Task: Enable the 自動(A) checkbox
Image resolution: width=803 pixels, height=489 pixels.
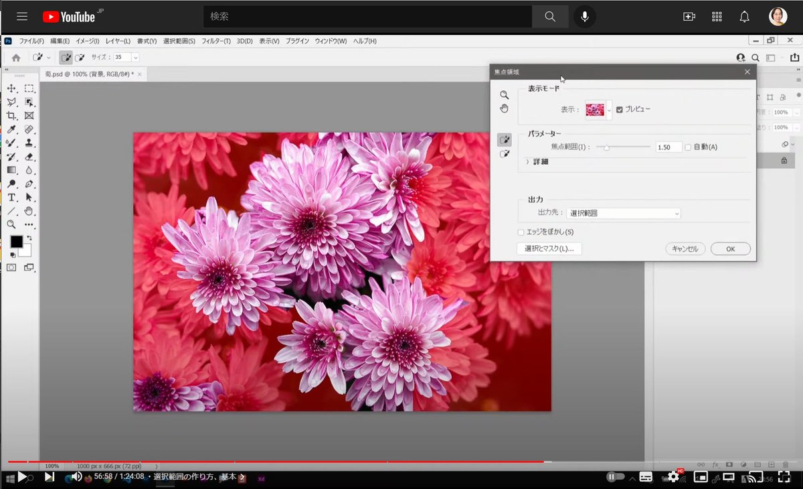Action: (688, 147)
